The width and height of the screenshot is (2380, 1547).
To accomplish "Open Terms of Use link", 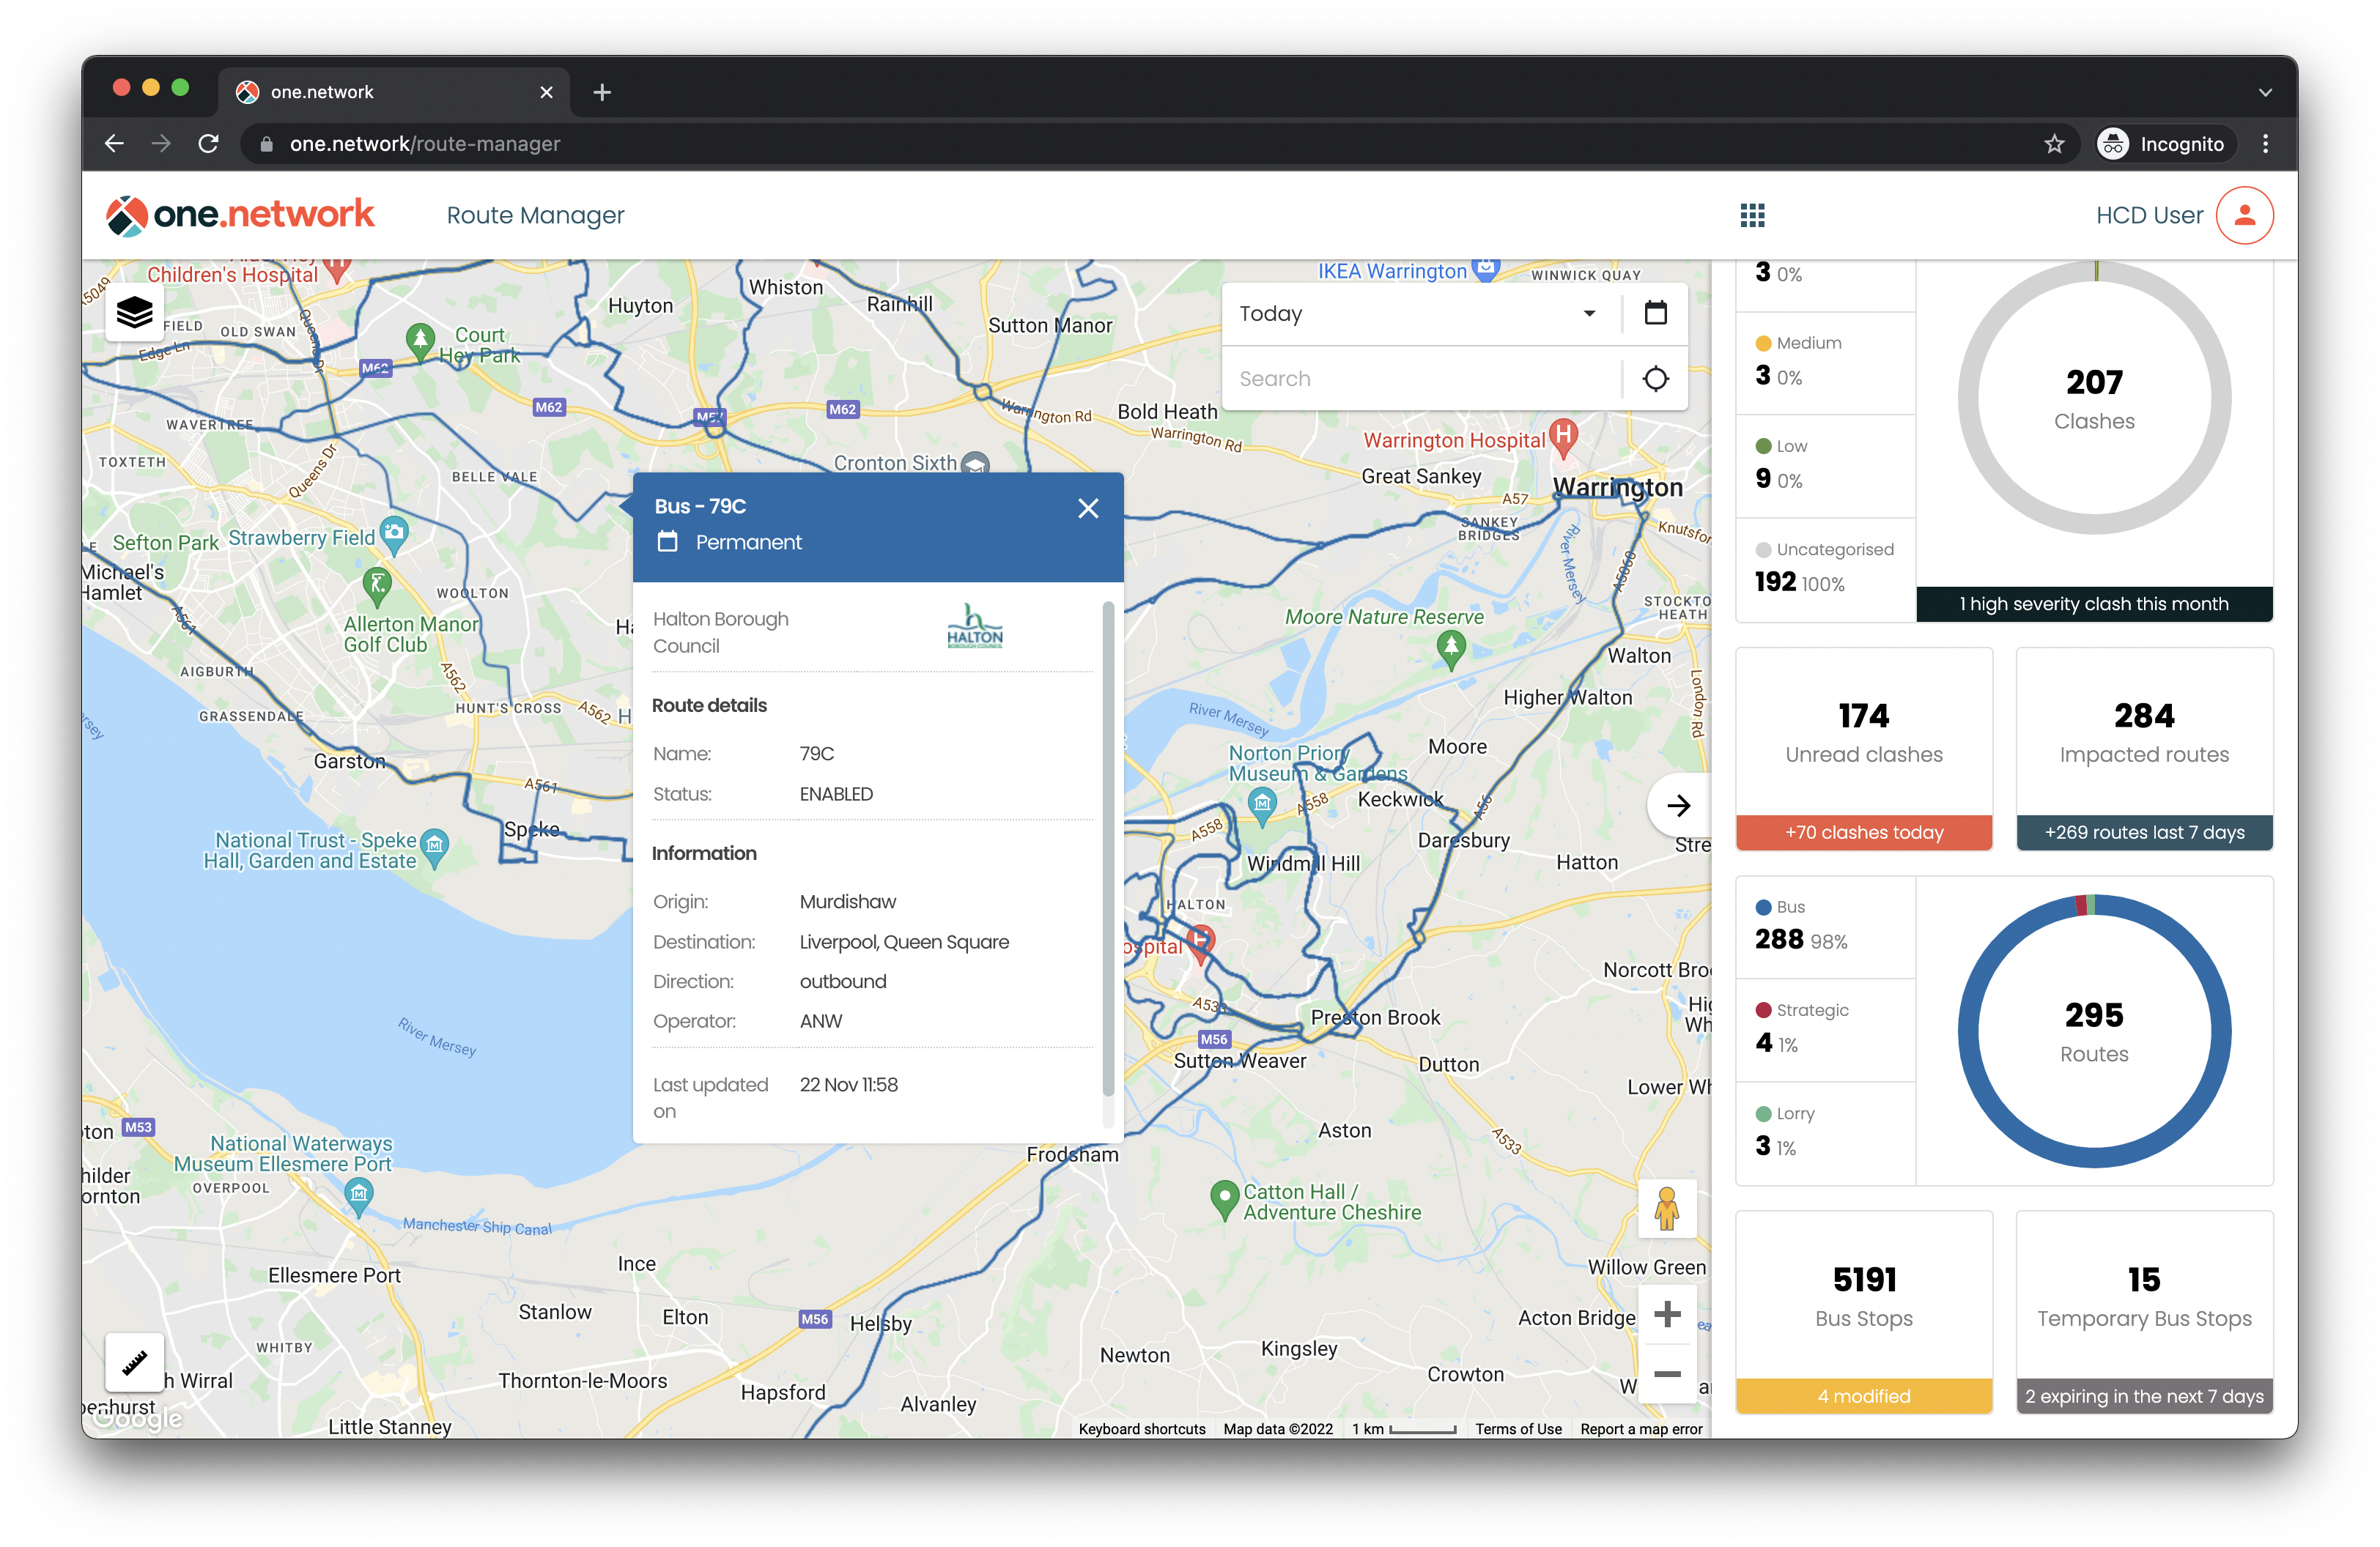I will pyautogui.click(x=1517, y=1429).
